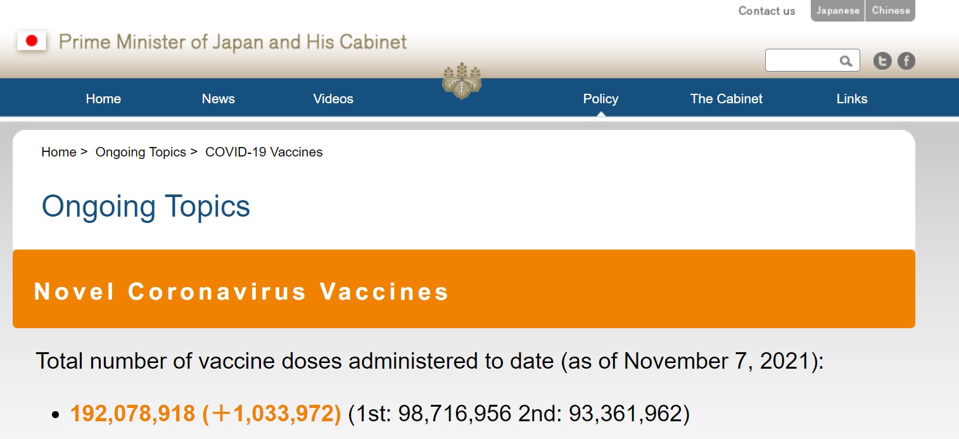
Task: Click the Prime Minister of Japan site title
Action: click(232, 42)
